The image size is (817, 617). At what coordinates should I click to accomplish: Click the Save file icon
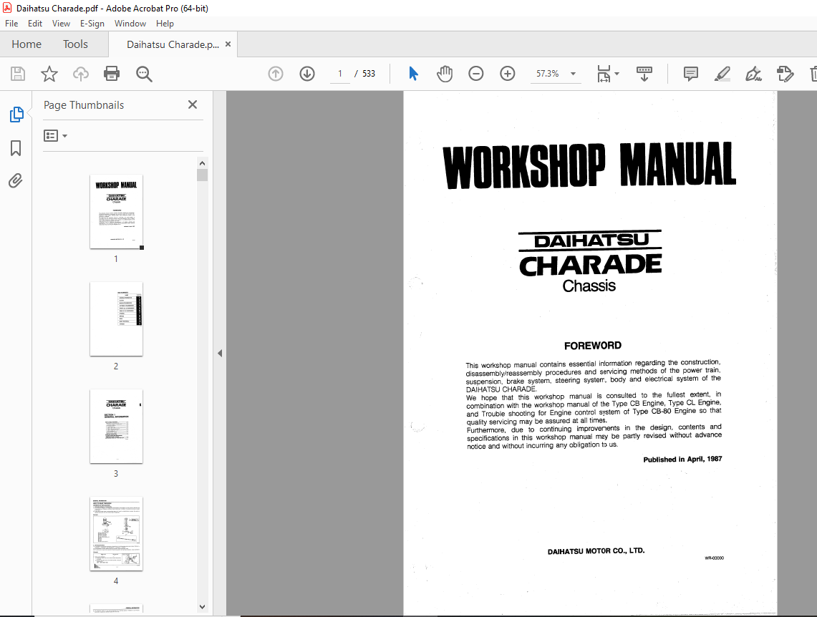(18, 74)
